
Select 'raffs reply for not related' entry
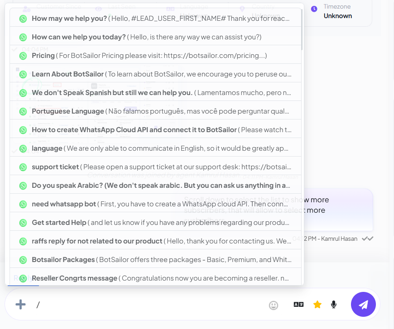pos(155,241)
